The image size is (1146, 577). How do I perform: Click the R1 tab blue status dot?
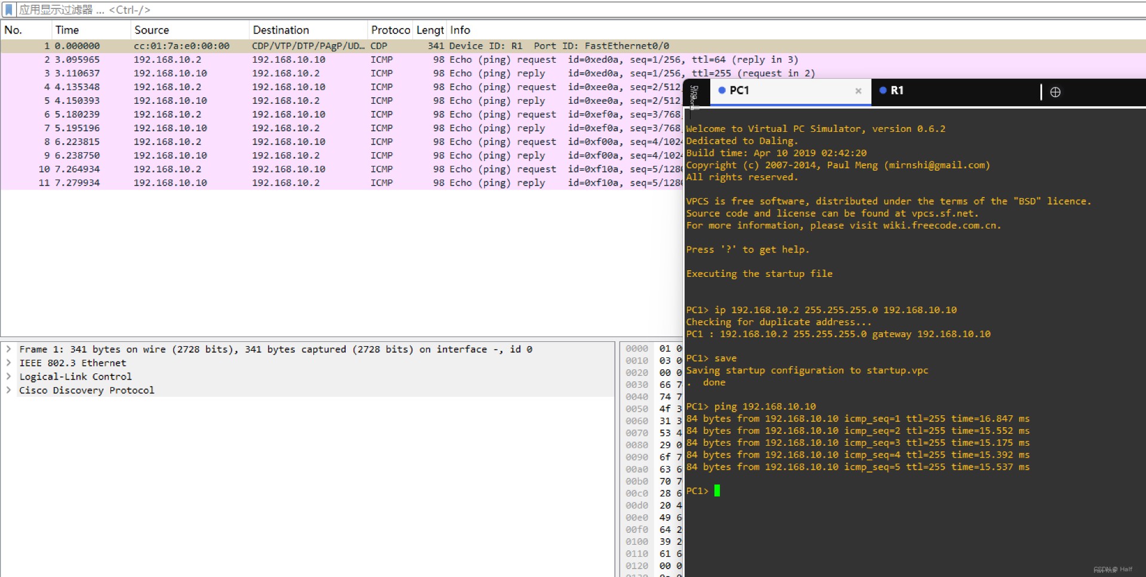coord(883,90)
